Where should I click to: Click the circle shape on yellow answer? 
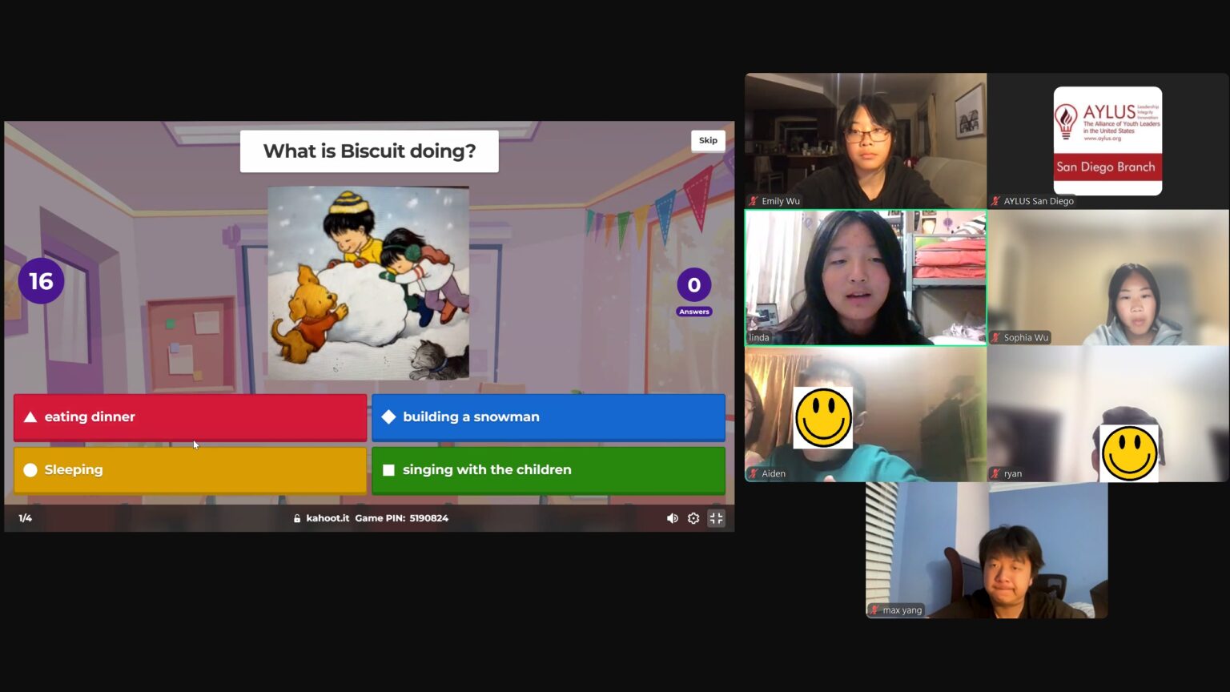point(30,470)
